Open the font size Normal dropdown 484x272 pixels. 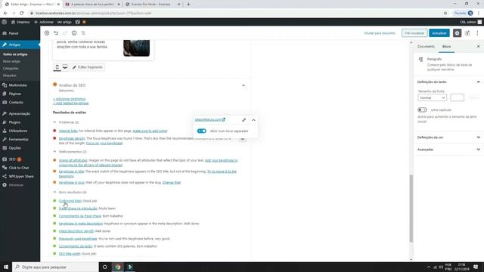(x=432, y=97)
